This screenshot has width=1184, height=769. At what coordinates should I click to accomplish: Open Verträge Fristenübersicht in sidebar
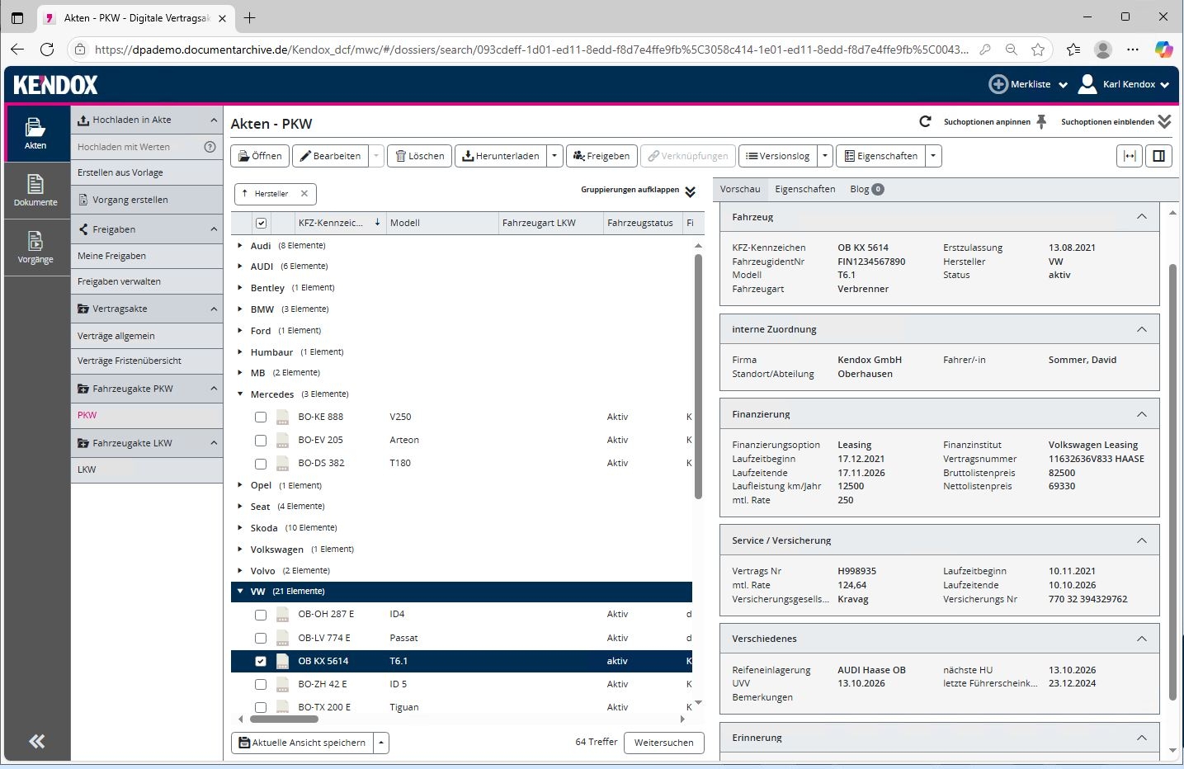tap(147, 361)
